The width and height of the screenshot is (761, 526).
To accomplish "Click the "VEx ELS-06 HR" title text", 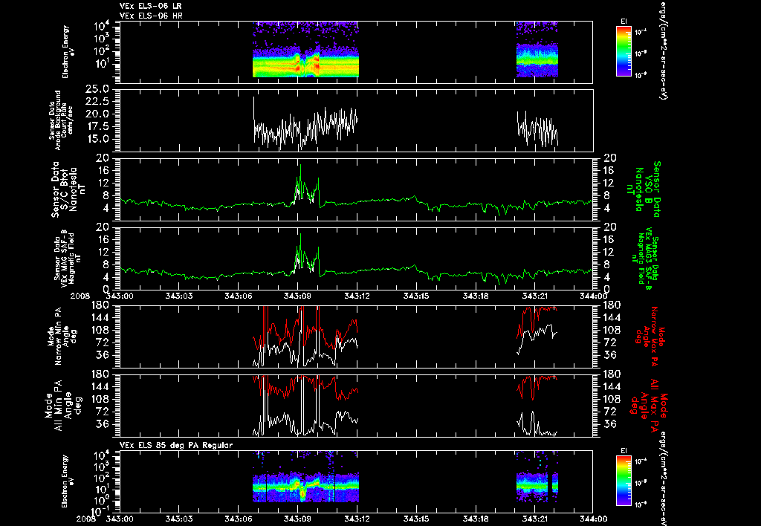I will point(150,16).
